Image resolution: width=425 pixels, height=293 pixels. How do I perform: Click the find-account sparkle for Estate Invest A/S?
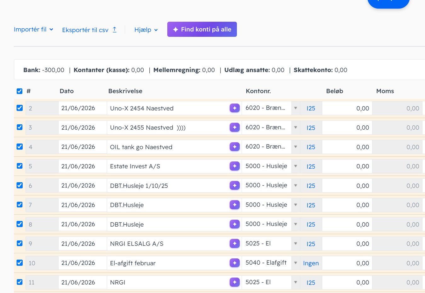[235, 166]
